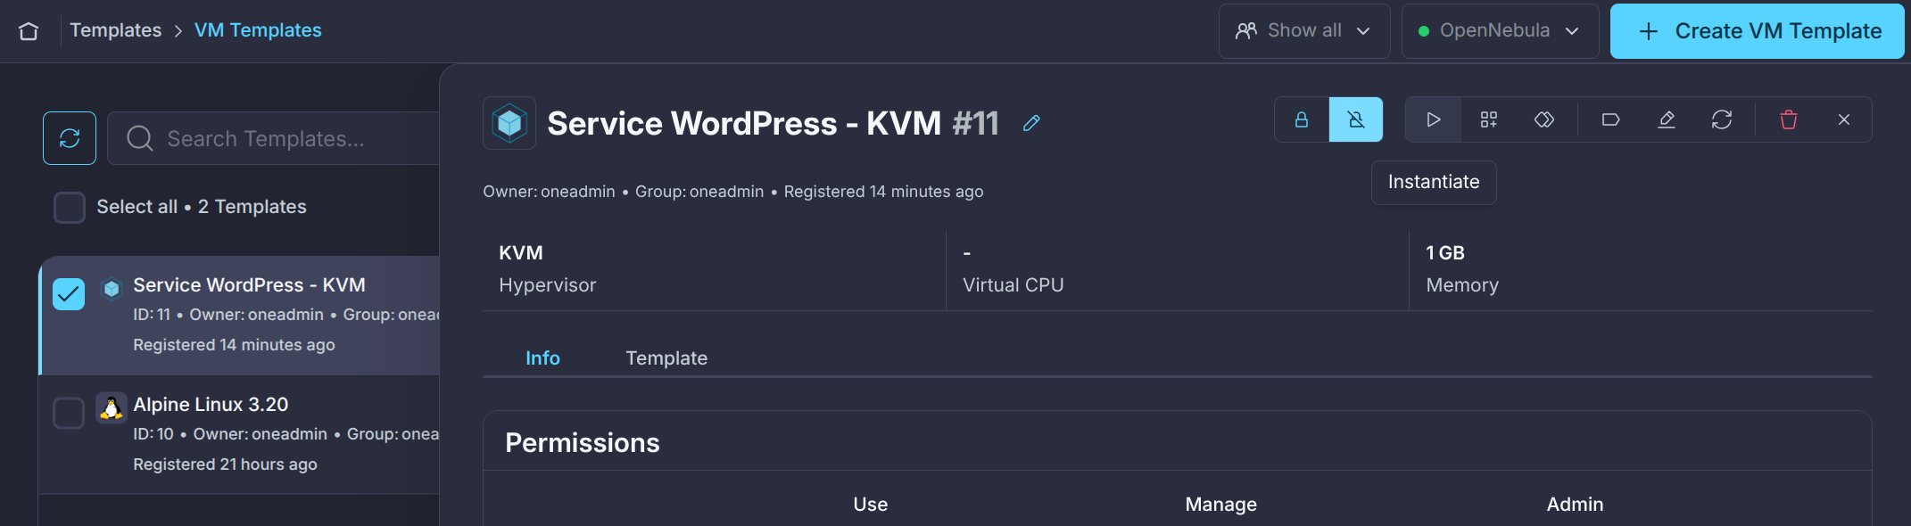This screenshot has height=526, width=1911.
Task: Click the Manage column header
Action: (x=1221, y=505)
